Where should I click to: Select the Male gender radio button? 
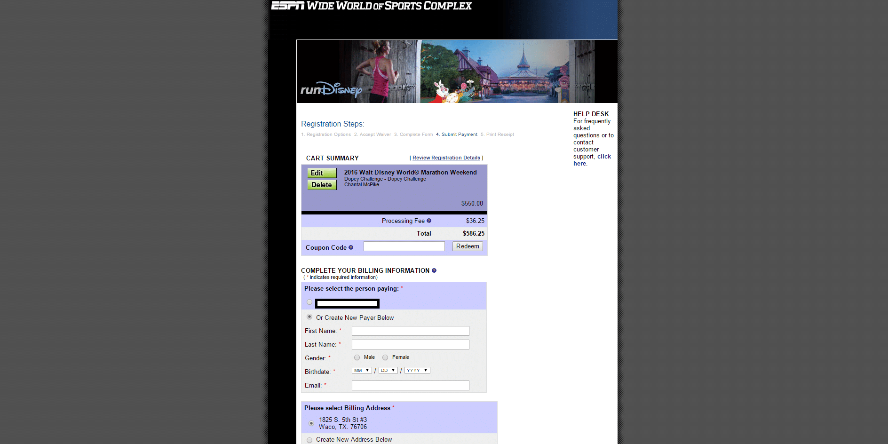[357, 357]
